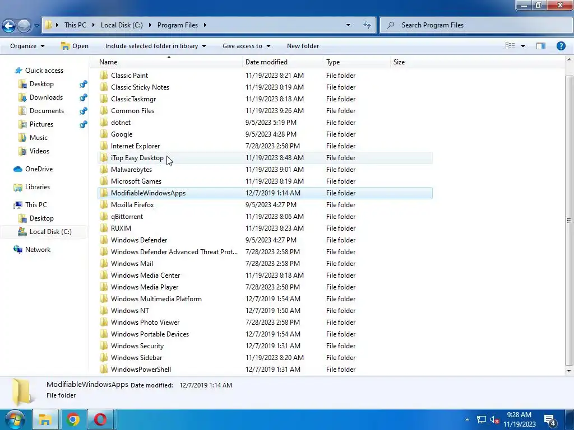This screenshot has width=574, height=430.
Task: Open the Windows Start button
Action: click(x=14, y=419)
